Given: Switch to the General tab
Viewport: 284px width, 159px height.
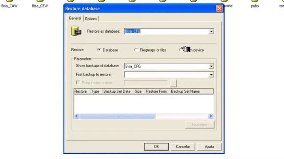Looking at the screenshot, I should [x=75, y=19].
